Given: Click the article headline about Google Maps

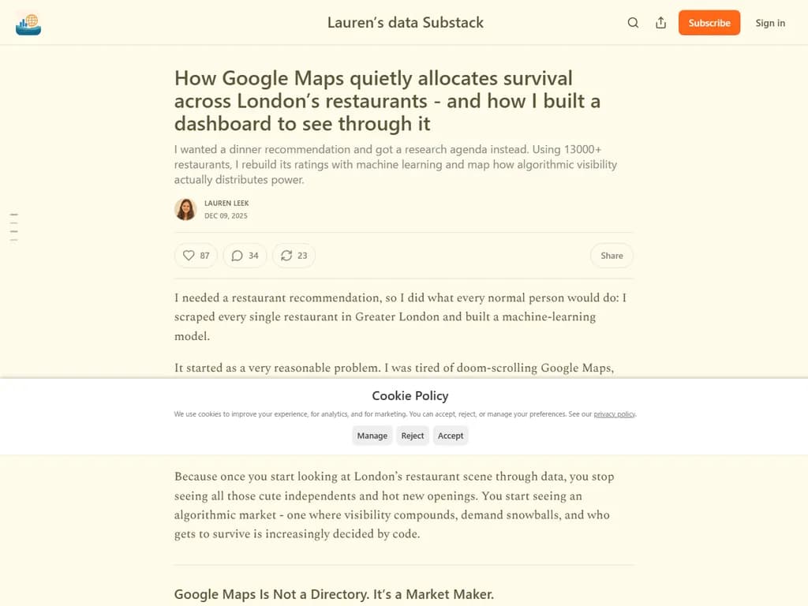Looking at the screenshot, I should tap(387, 101).
